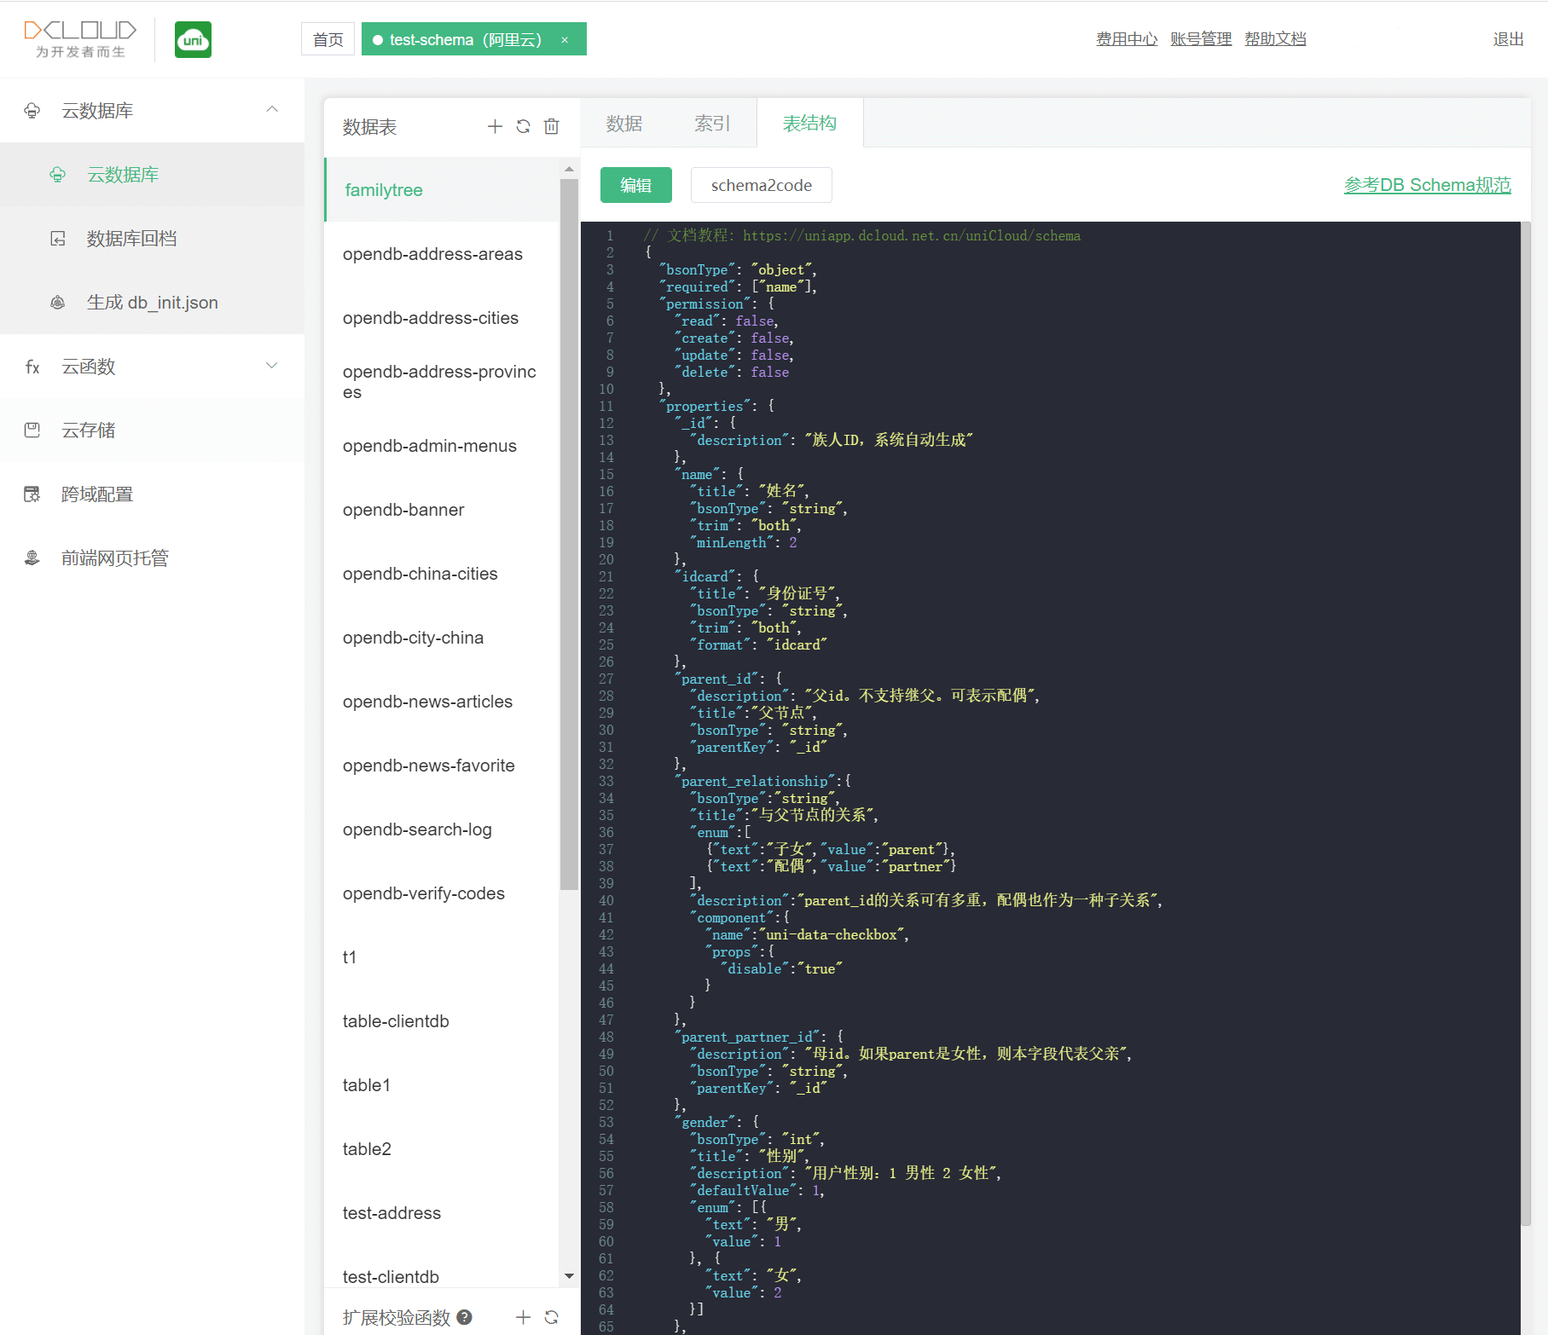This screenshot has height=1335, width=1548.
Task: Refresh the data table list
Action: coord(523,126)
